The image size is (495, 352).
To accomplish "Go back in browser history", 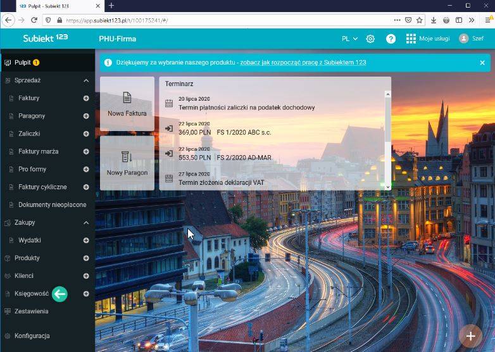I will 8,20.
